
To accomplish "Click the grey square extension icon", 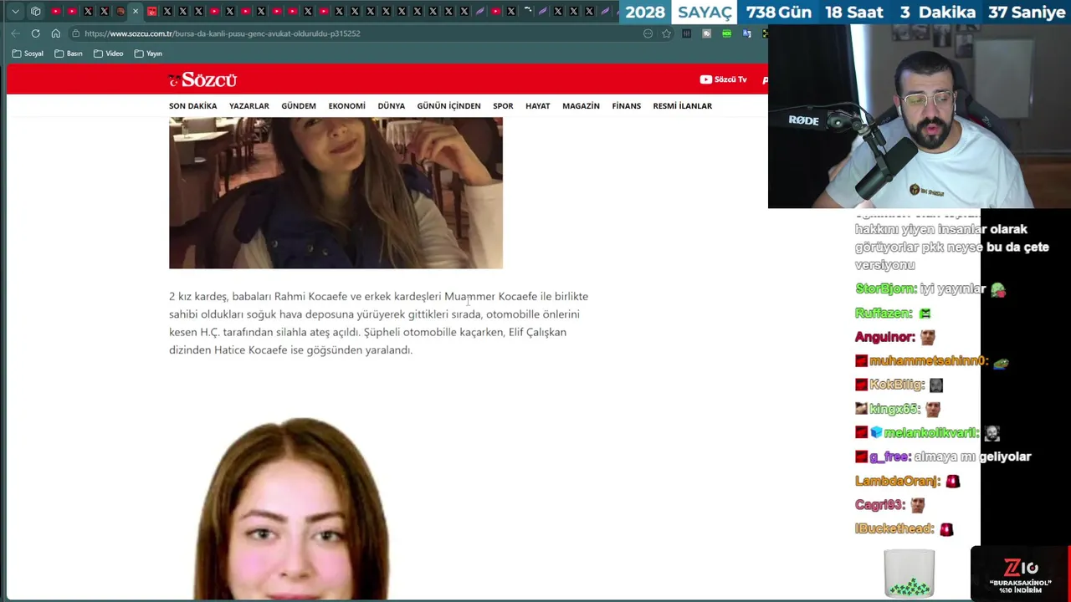I will [707, 33].
